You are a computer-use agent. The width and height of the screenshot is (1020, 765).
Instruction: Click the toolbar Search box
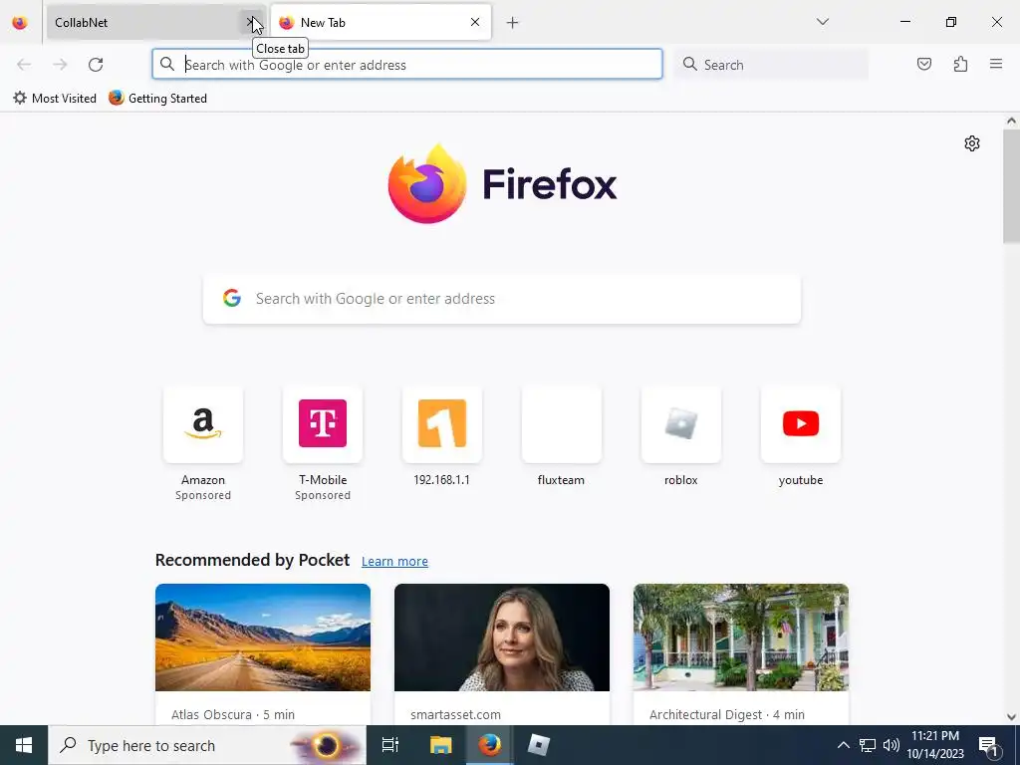(772, 65)
